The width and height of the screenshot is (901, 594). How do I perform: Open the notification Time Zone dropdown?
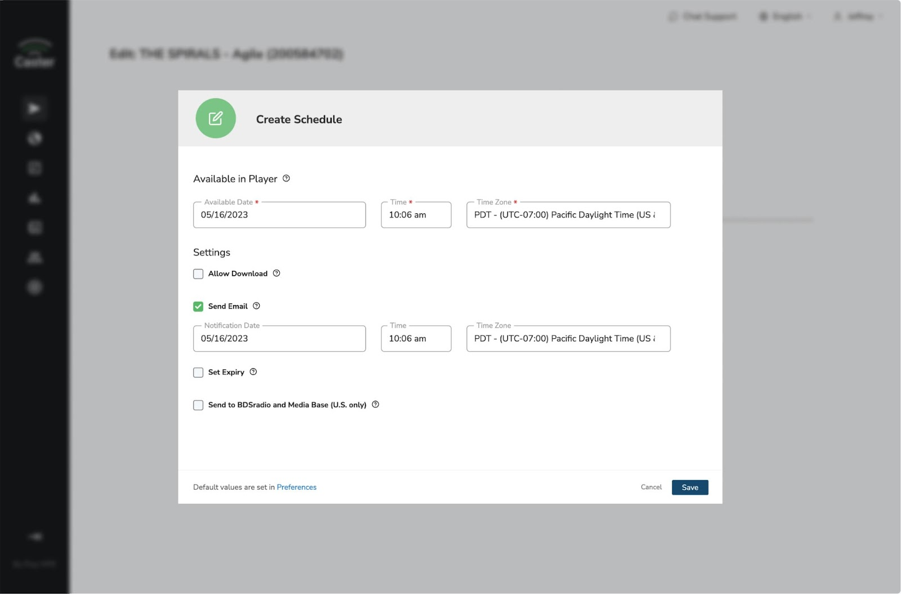point(568,338)
